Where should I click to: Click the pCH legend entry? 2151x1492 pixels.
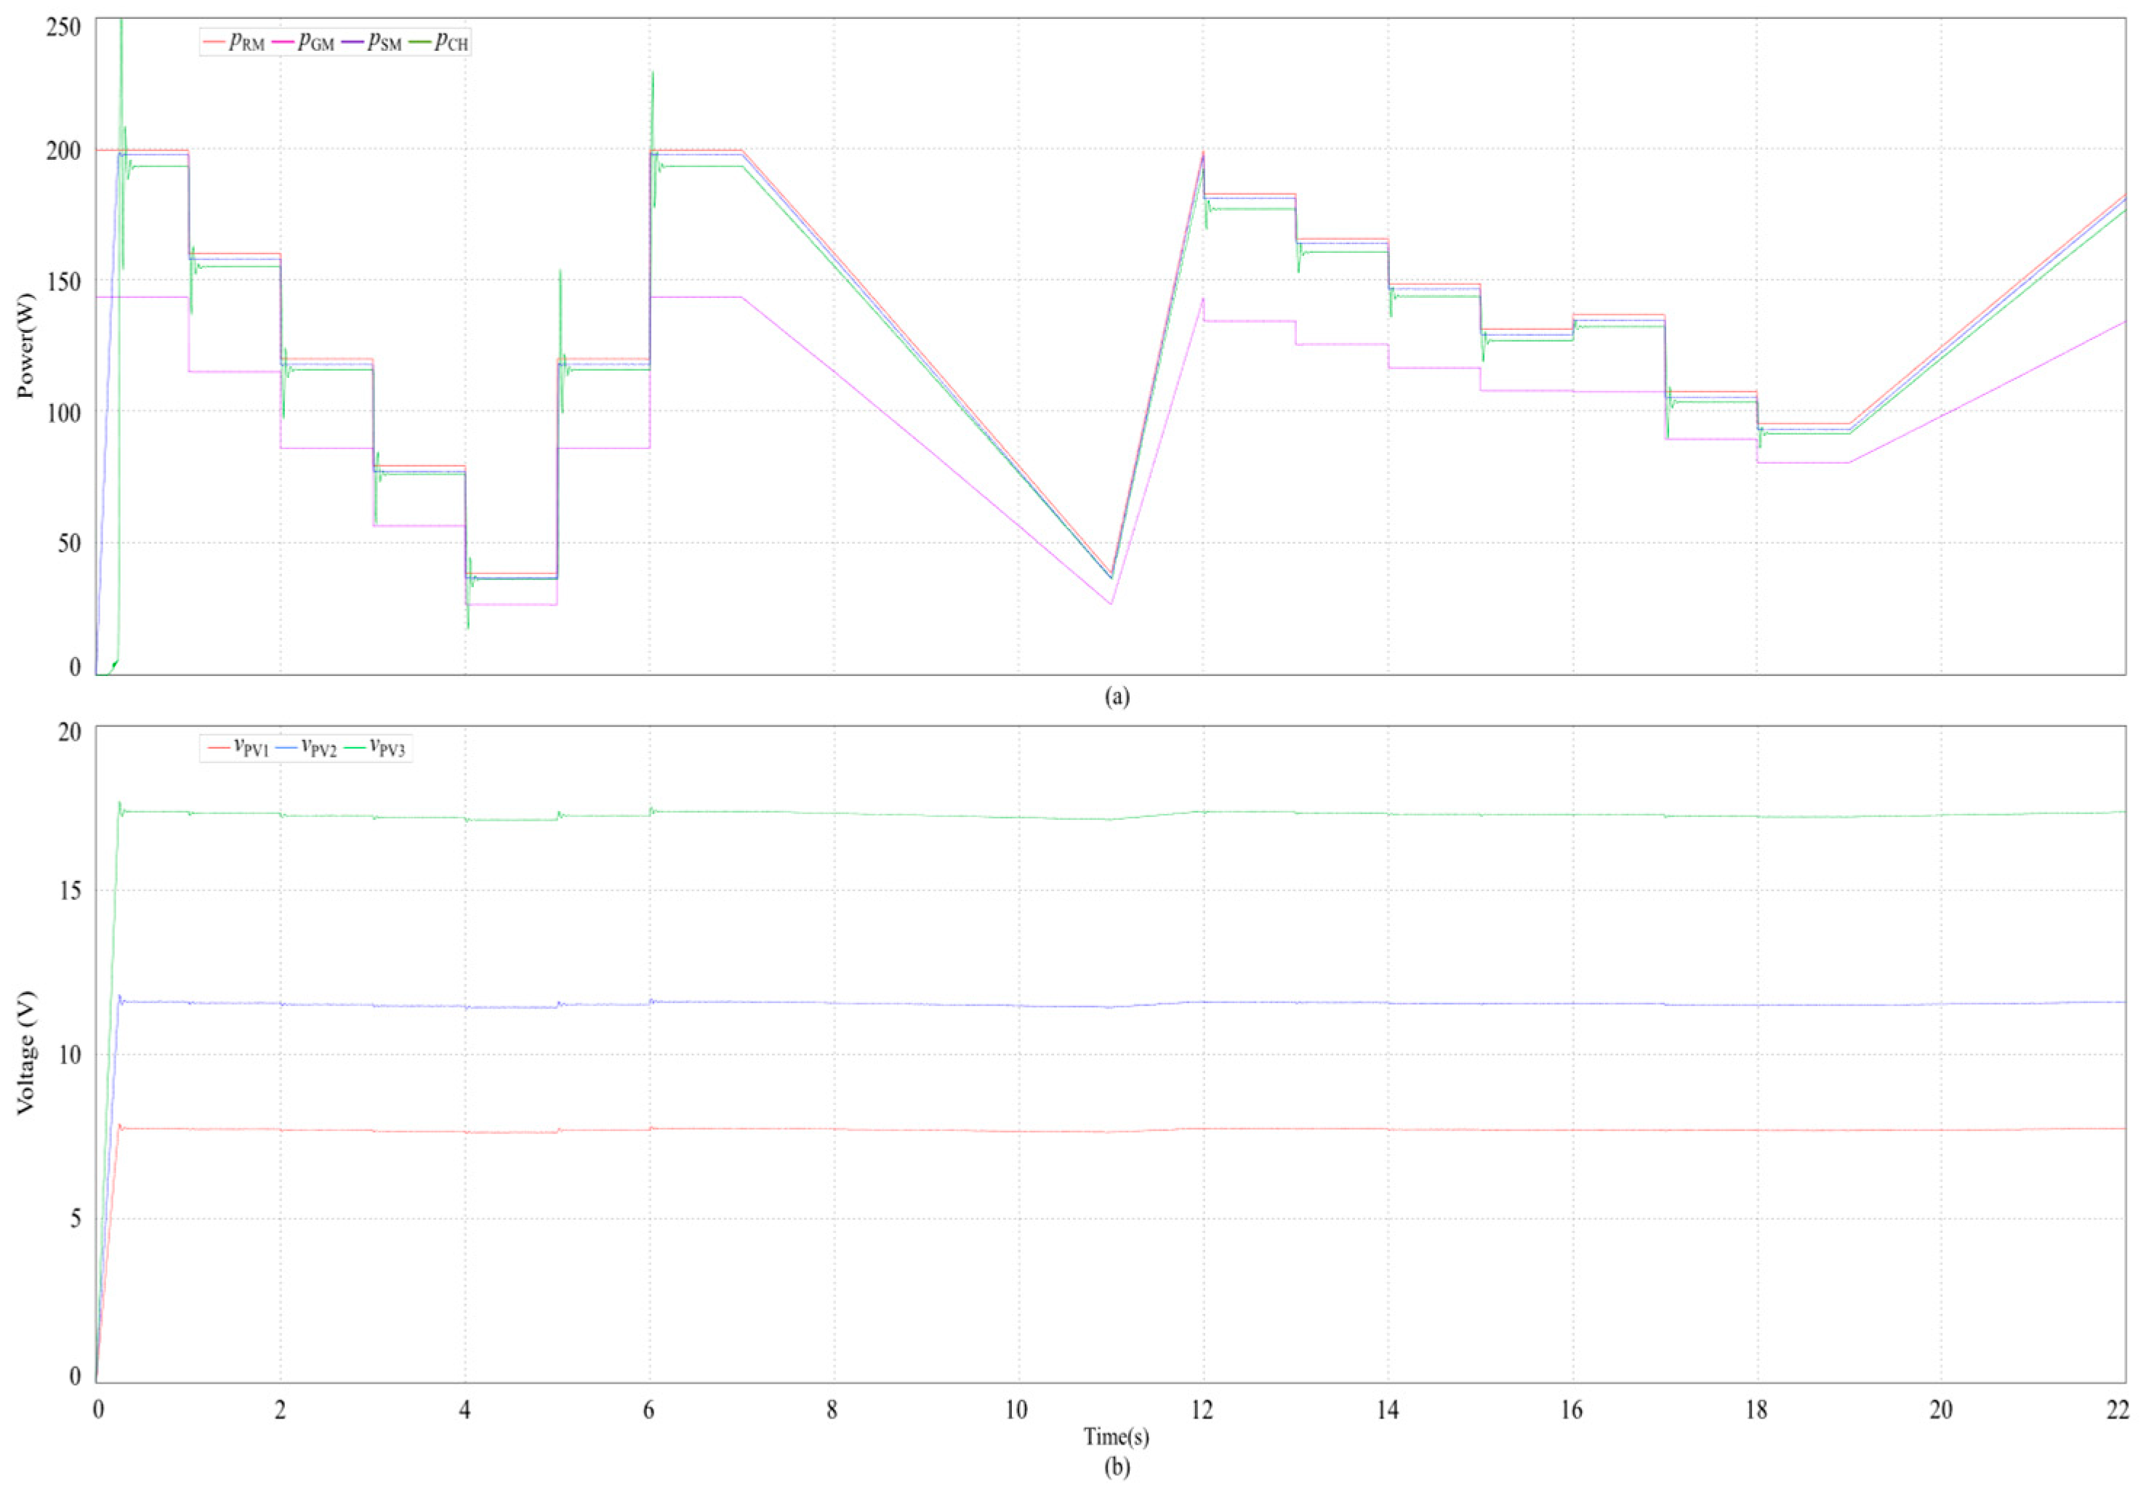coord(438,43)
